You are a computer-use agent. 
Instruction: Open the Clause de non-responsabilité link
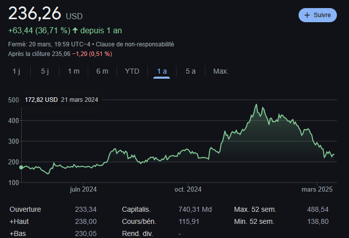[135, 44]
